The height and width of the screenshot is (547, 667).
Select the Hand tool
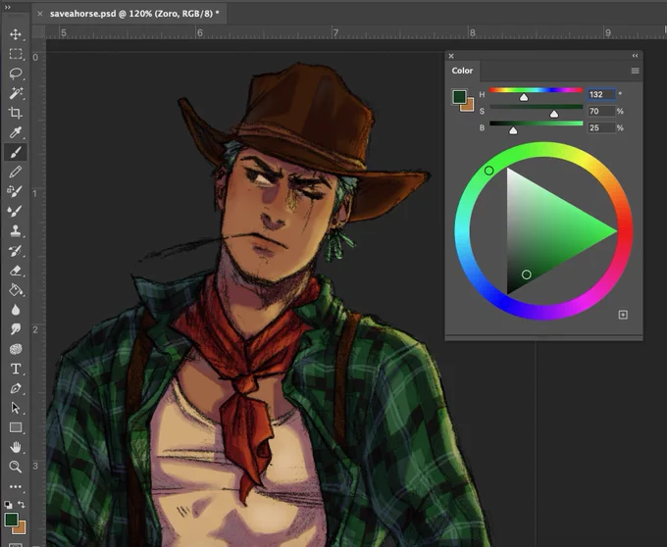[x=16, y=447]
